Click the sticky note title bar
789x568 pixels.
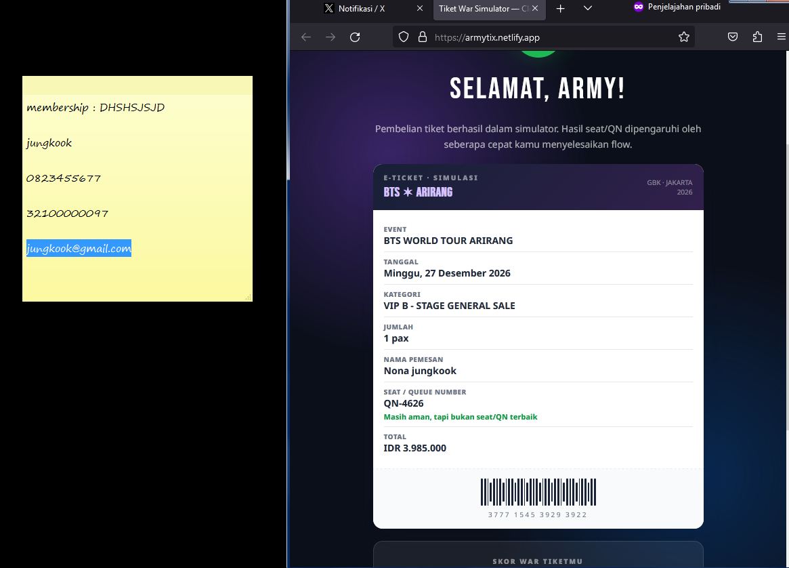click(x=137, y=85)
